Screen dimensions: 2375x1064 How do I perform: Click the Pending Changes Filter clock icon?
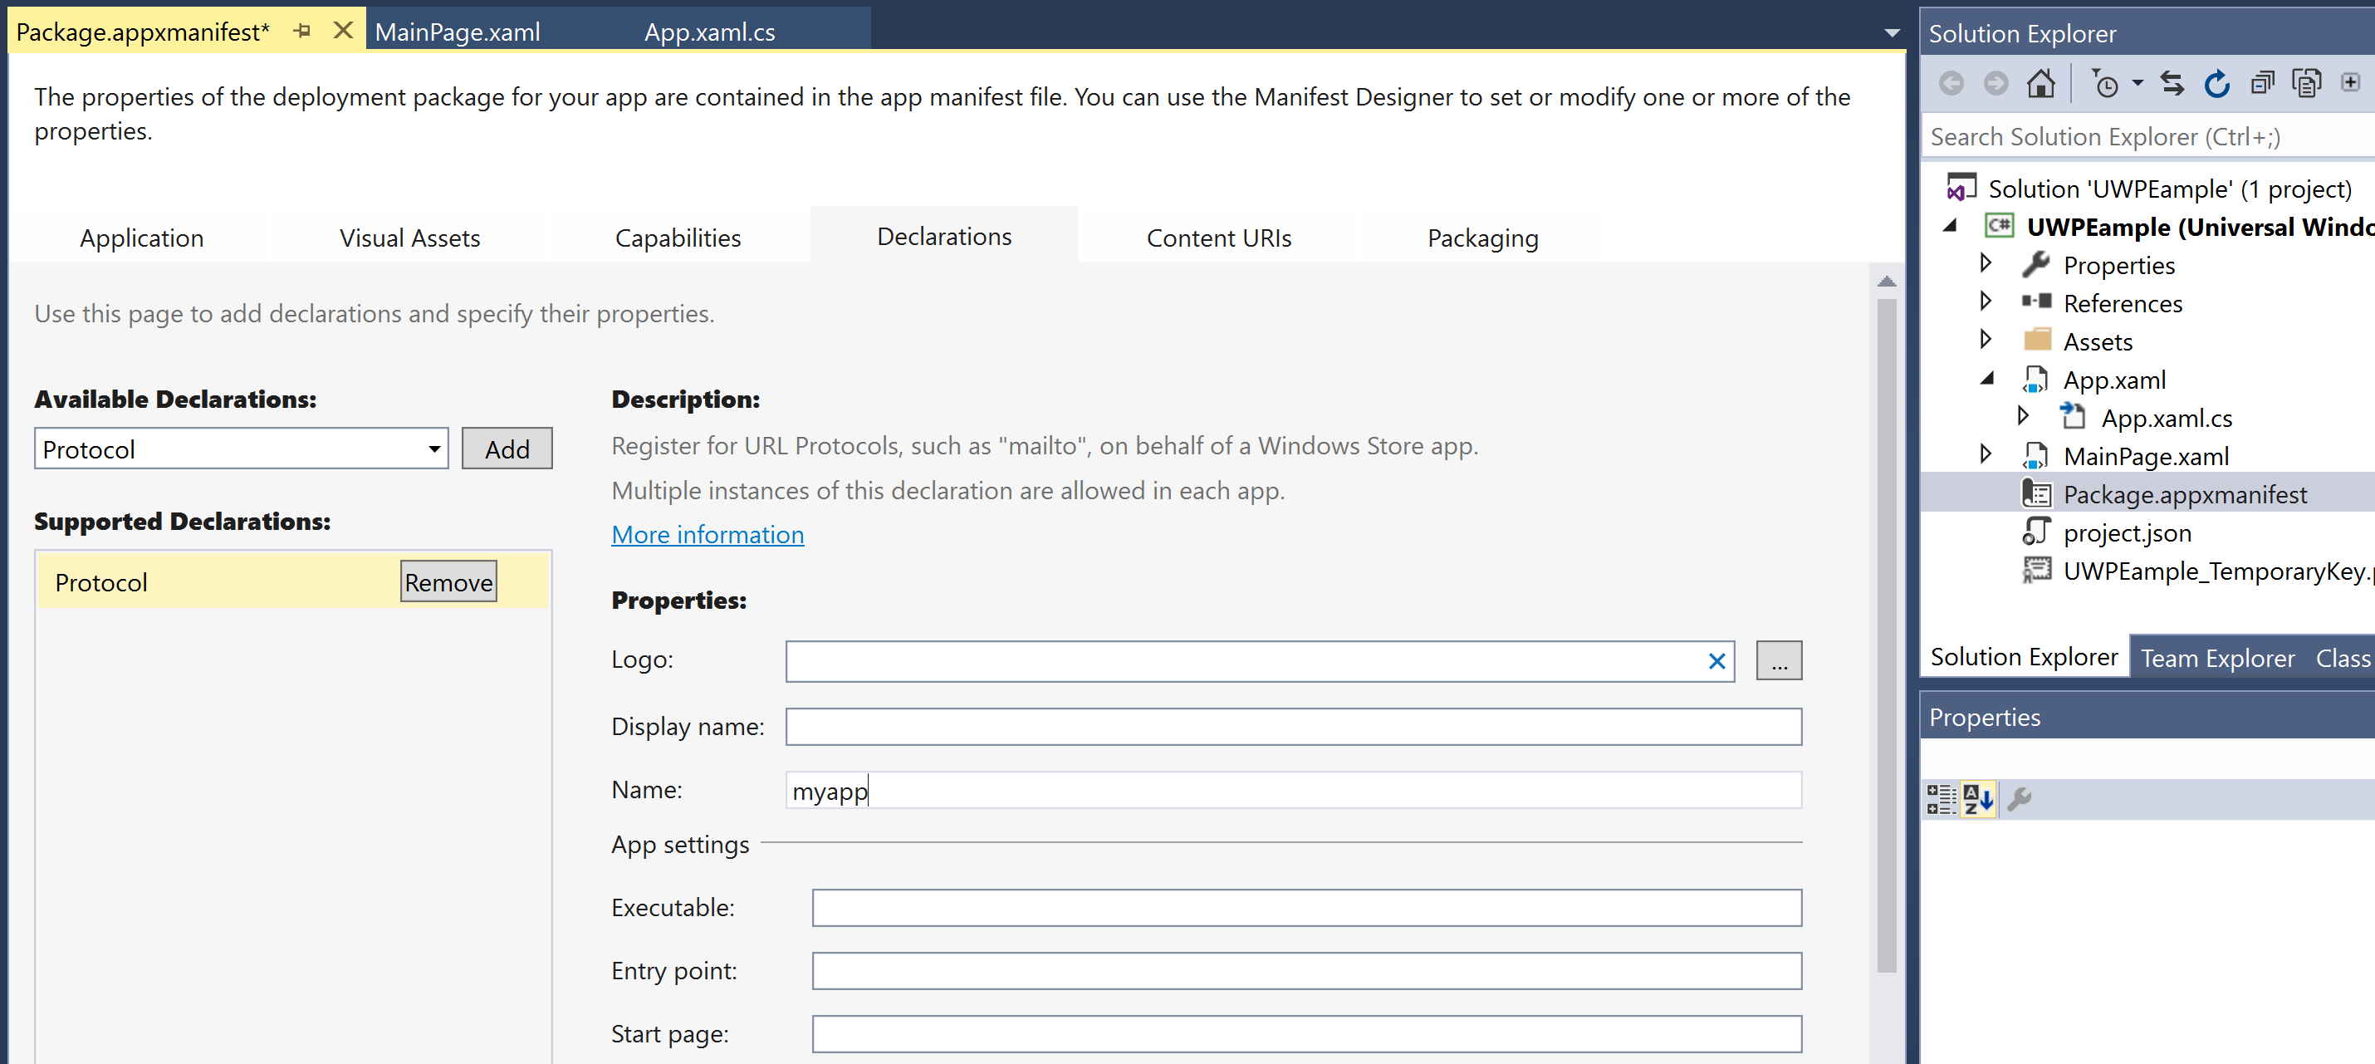pyautogui.click(x=2106, y=84)
